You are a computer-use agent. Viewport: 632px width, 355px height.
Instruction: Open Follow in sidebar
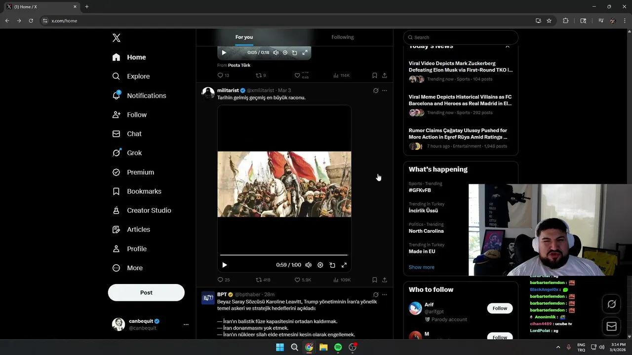(129, 114)
